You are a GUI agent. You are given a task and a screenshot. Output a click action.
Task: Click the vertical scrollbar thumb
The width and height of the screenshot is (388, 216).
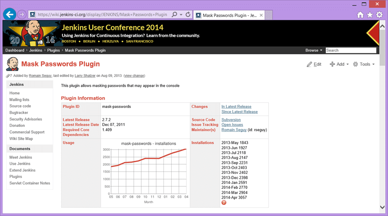pyautogui.click(x=382, y=47)
